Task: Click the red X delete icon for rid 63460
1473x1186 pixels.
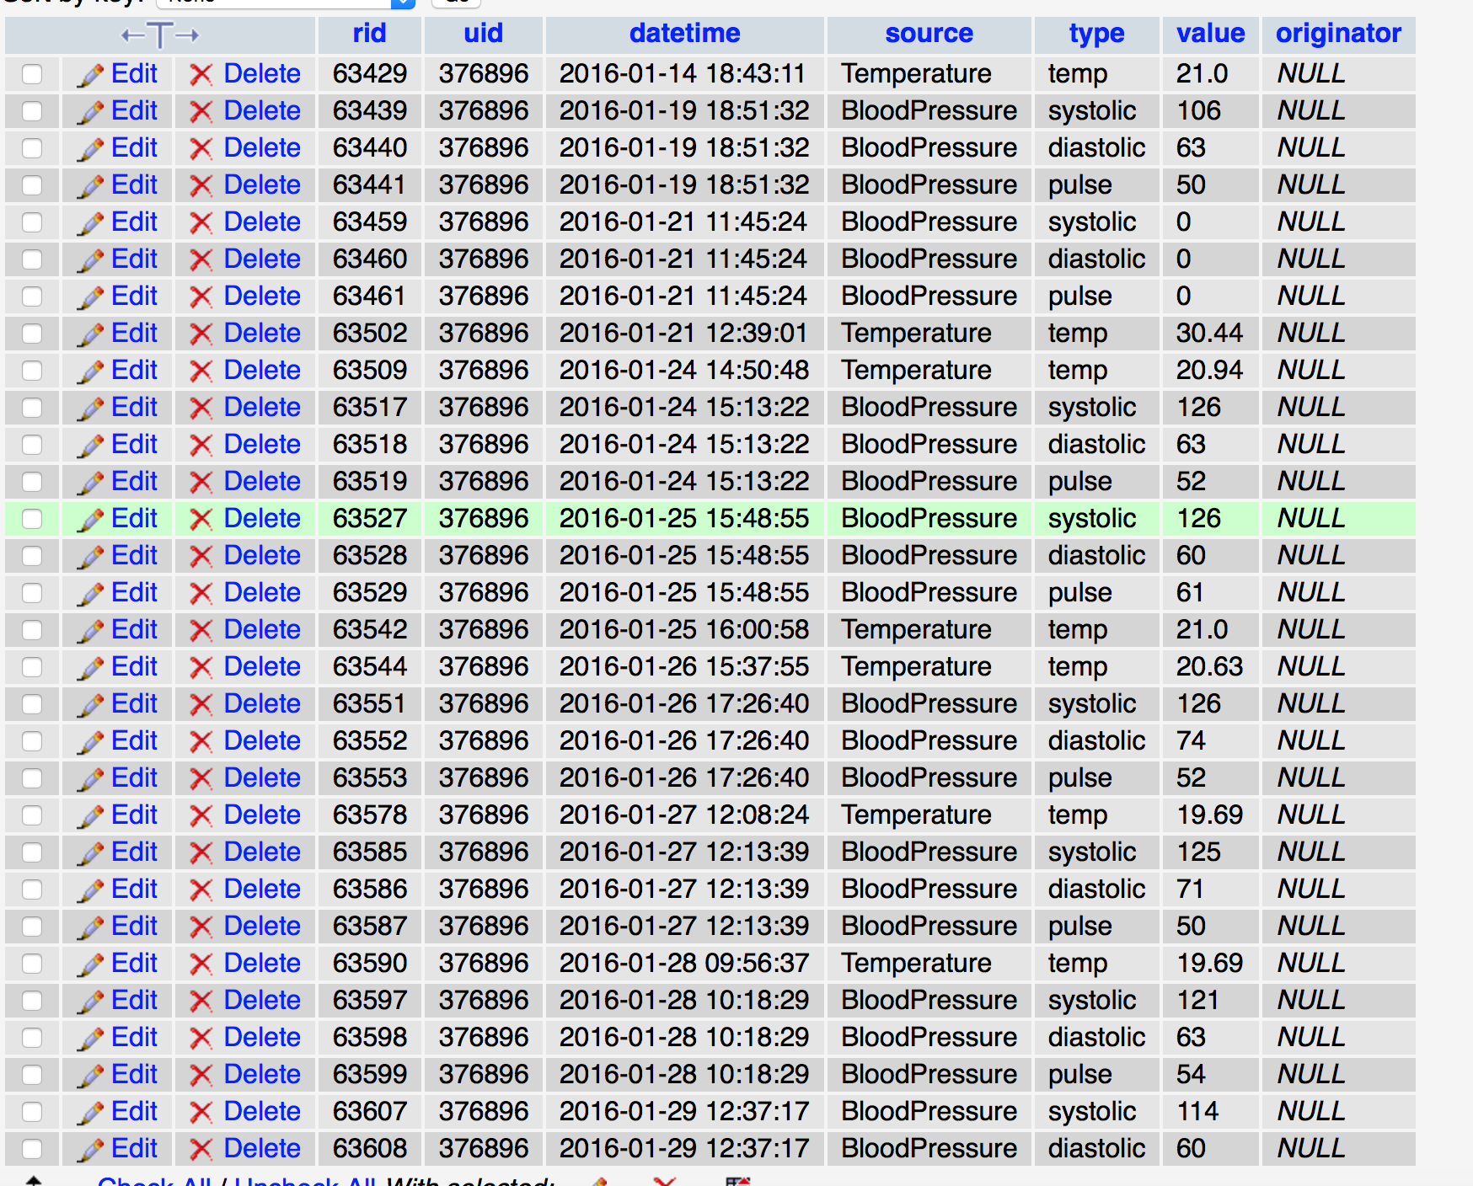Action: [201, 260]
